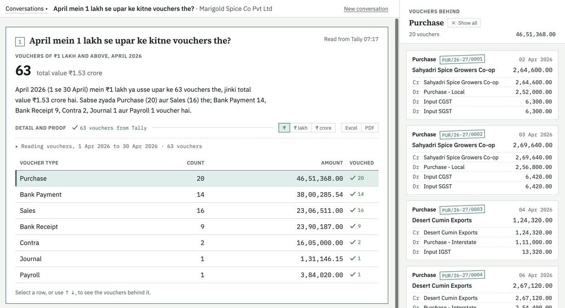Viewport: 565px width, 308px height.
Task: Click the Count column header
Action: (x=196, y=163)
